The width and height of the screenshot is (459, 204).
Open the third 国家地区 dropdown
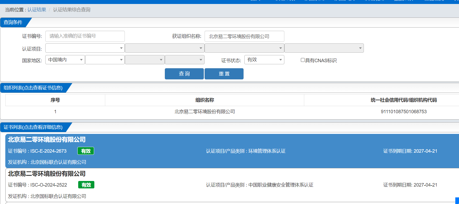[145, 60]
